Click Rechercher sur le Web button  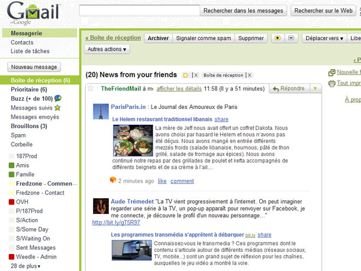tap(323, 10)
